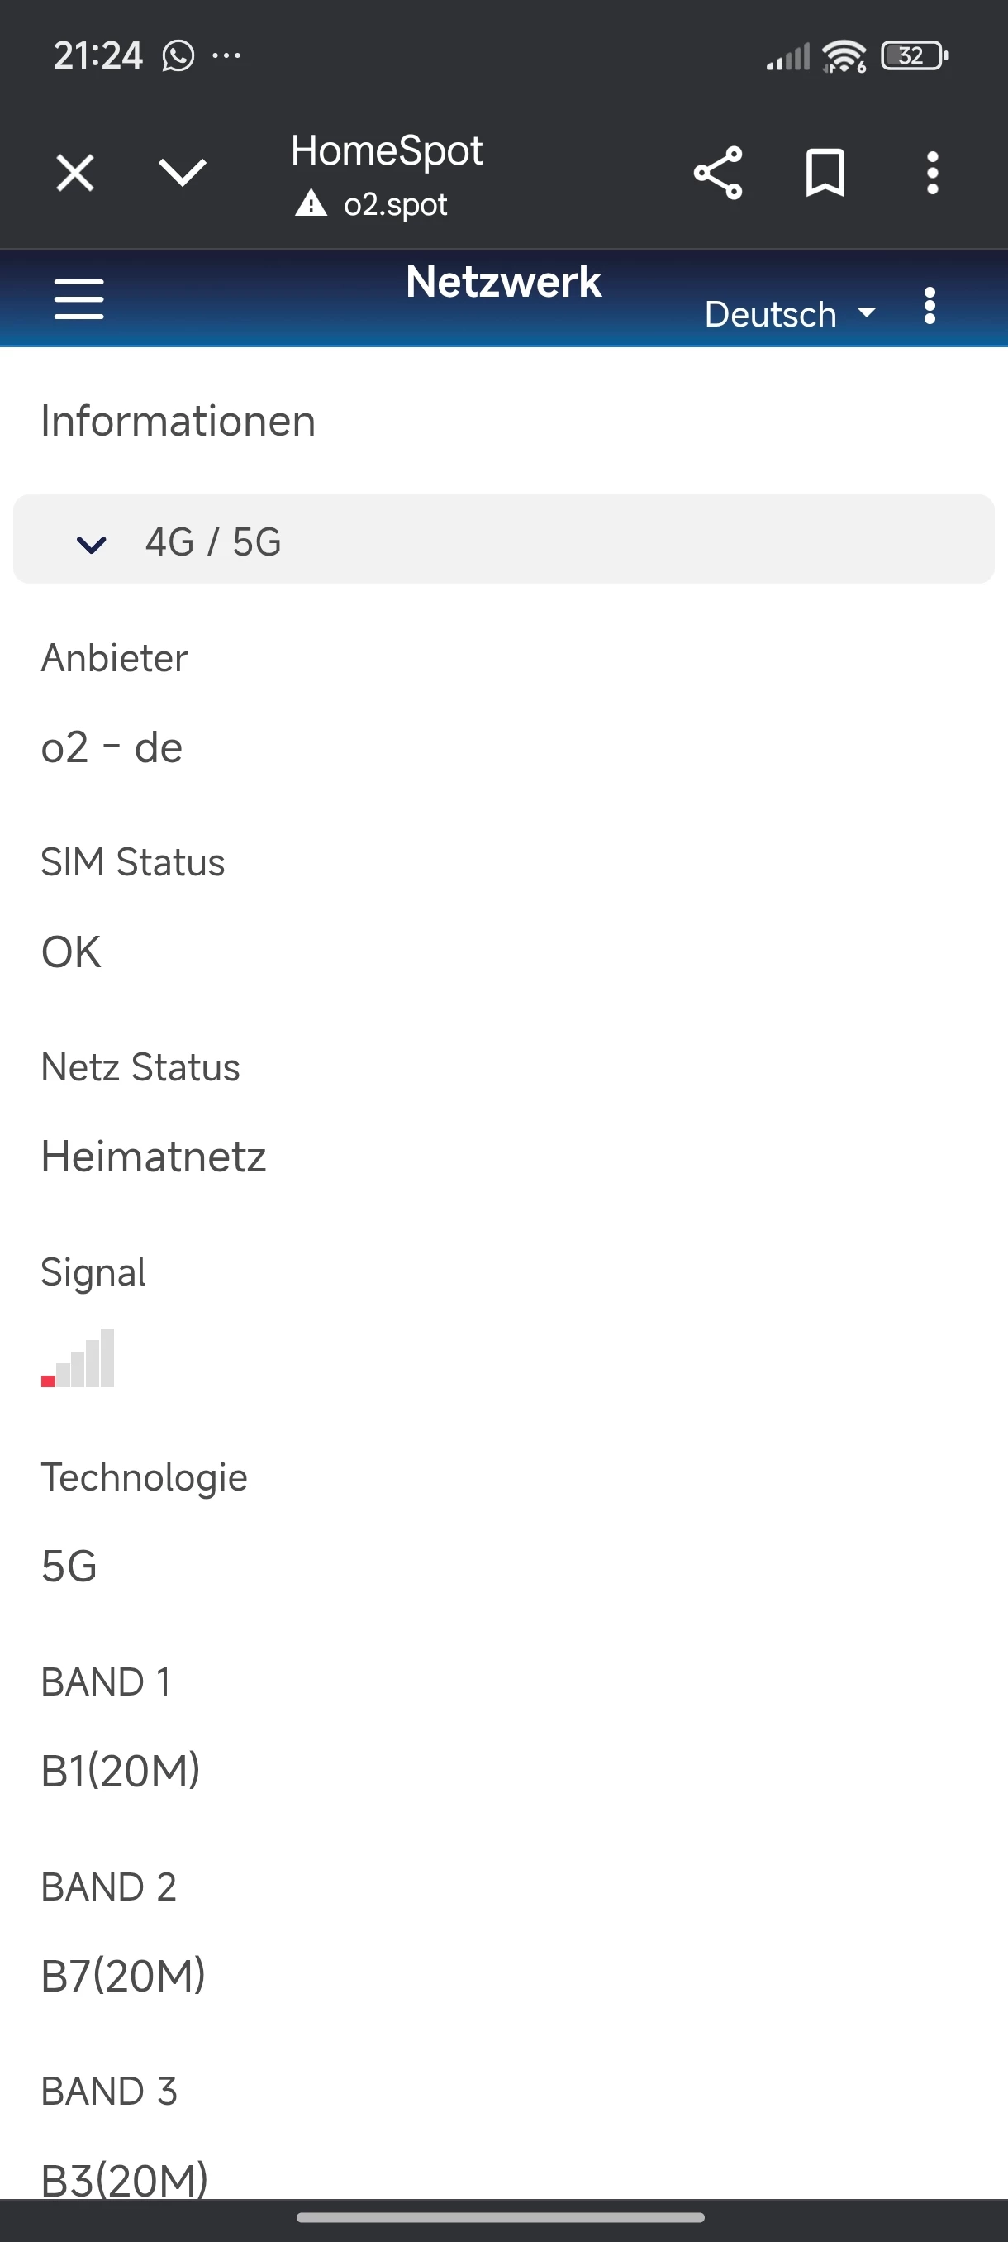The height and width of the screenshot is (2242, 1008).
Task: Open the Deutsch language dropdown
Action: click(x=790, y=314)
